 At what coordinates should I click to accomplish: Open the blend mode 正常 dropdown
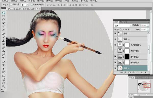[123, 26]
